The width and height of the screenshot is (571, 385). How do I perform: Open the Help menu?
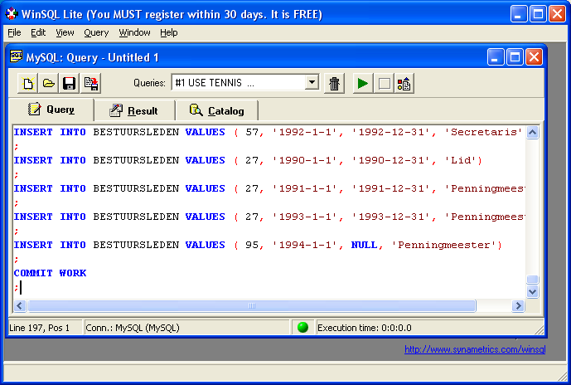click(x=168, y=33)
